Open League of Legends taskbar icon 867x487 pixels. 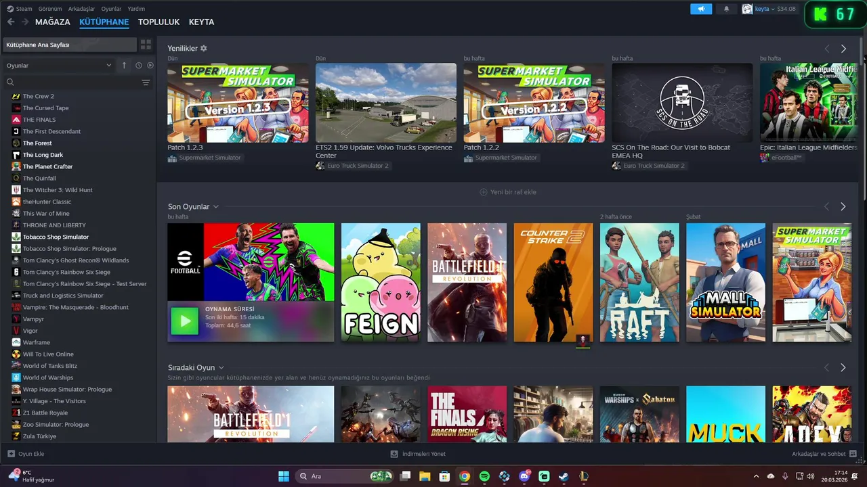click(583, 476)
